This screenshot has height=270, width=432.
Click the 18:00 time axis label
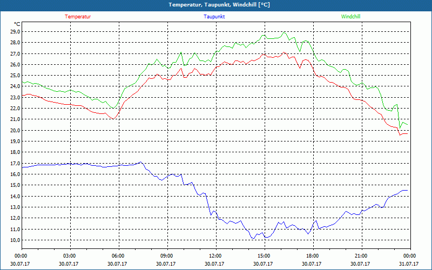(x=312, y=255)
